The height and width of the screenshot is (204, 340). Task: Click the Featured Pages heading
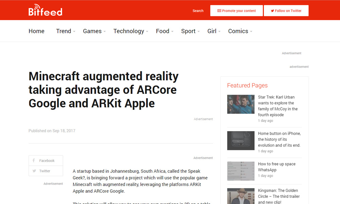click(x=247, y=85)
